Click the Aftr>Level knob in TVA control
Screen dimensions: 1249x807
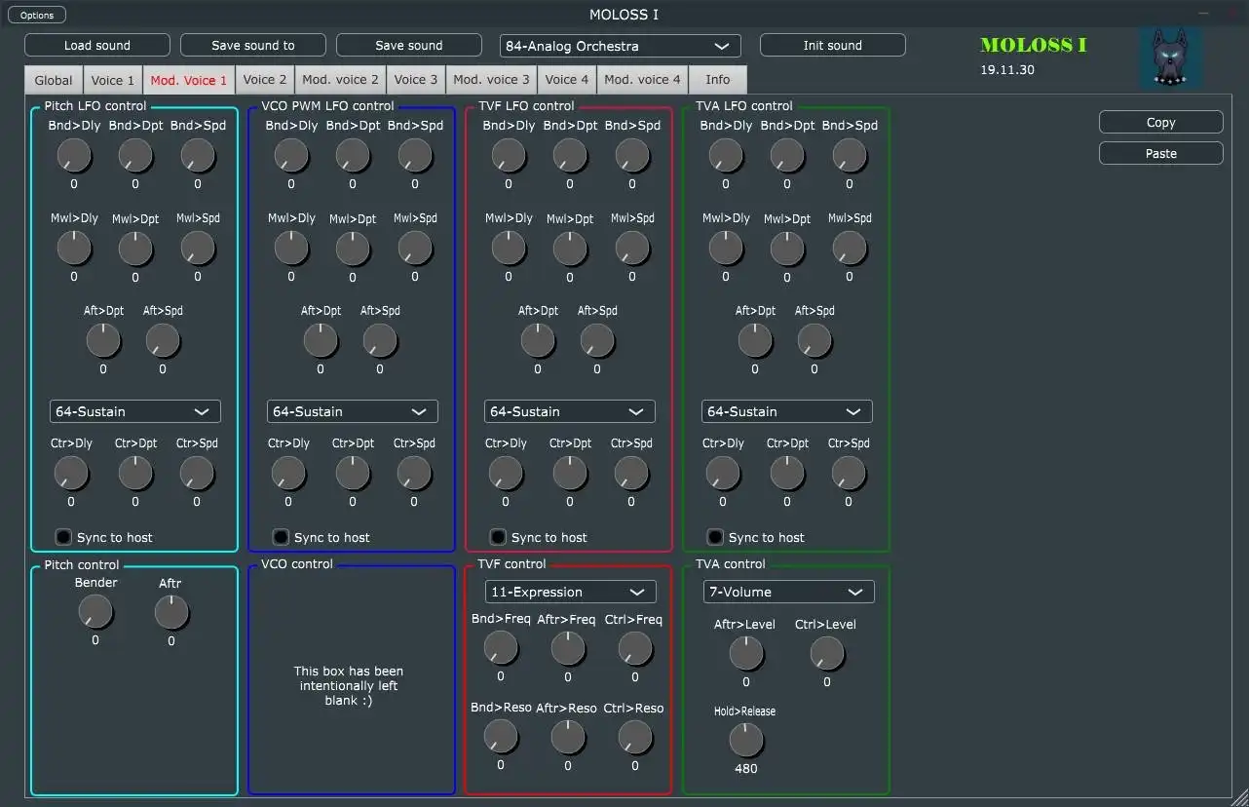(x=746, y=653)
